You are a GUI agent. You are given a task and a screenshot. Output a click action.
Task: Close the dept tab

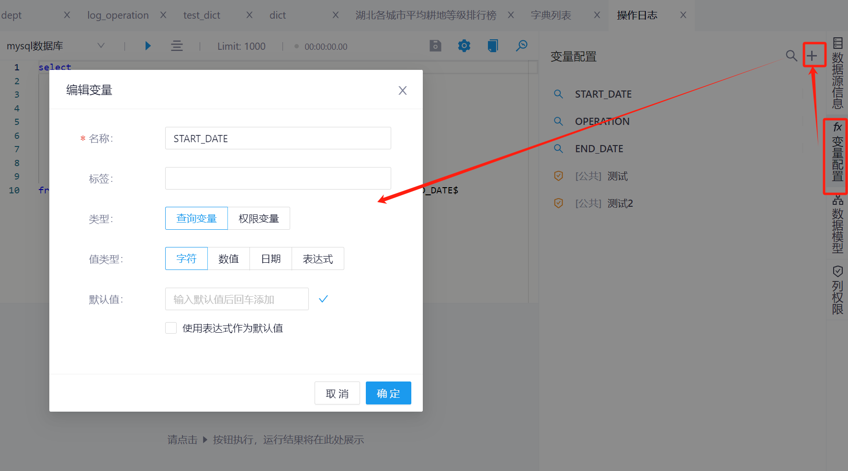(x=67, y=15)
